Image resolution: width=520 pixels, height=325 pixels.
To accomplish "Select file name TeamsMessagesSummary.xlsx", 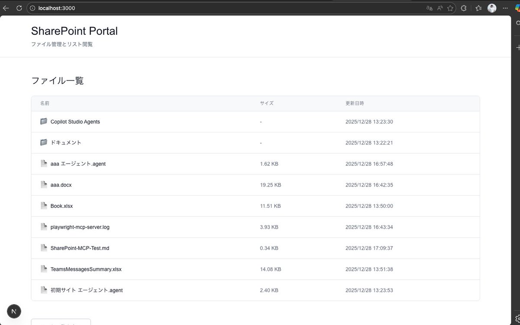I will click(x=86, y=269).
